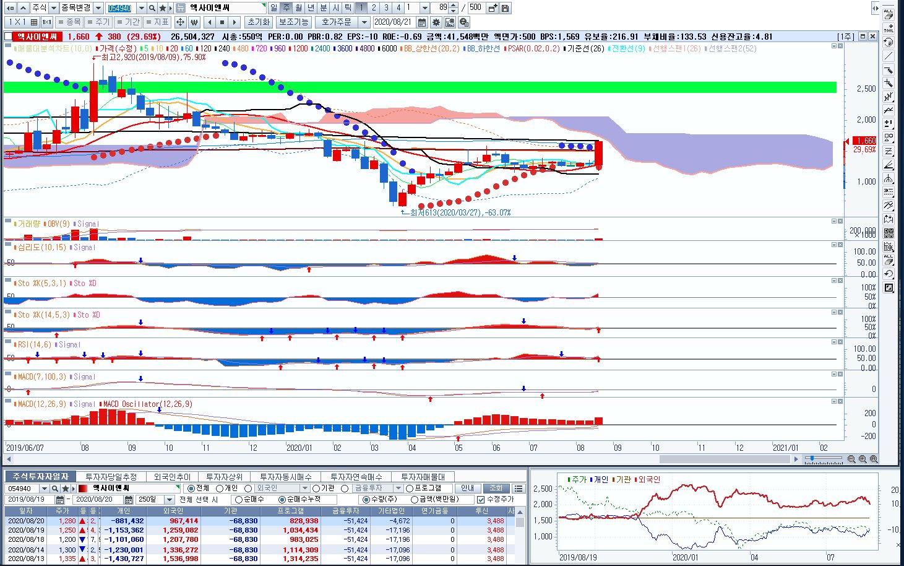The height and width of the screenshot is (566, 904).
Task: Click the calendar icon next to 2020/08/21
Action: pos(422,22)
